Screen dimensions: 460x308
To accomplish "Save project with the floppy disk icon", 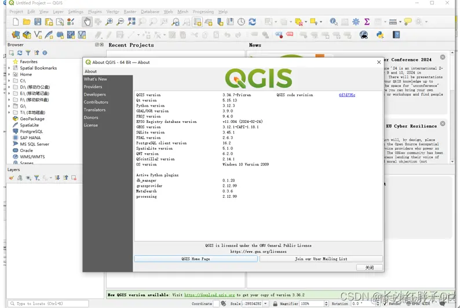I will tap(38, 22).
